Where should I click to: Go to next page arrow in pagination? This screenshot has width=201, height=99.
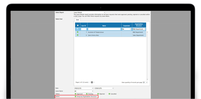94,82
